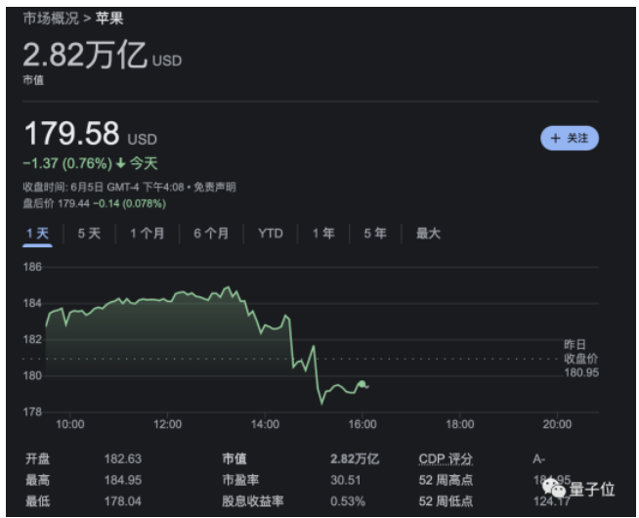Screen dimensions: 639x518
Task: Click the 179.58 USD stock price
Action: (72, 134)
